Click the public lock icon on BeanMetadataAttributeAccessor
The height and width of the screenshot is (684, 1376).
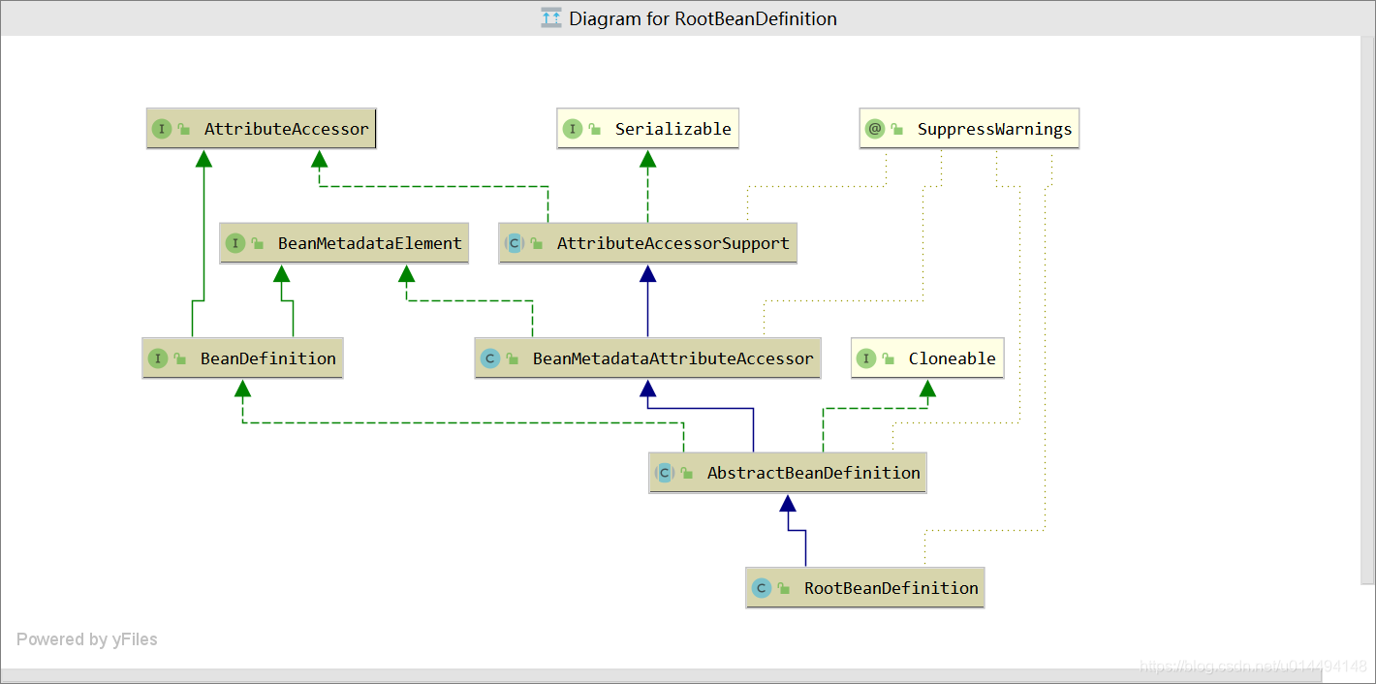click(513, 358)
